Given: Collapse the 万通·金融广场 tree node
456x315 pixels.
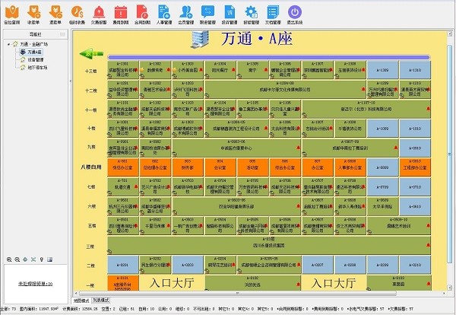Looking at the screenshot, I should 8,44.
